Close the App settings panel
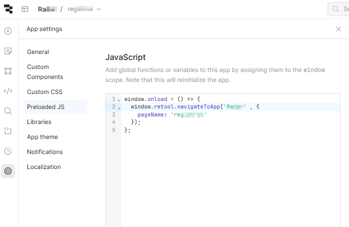 click(x=339, y=29)
